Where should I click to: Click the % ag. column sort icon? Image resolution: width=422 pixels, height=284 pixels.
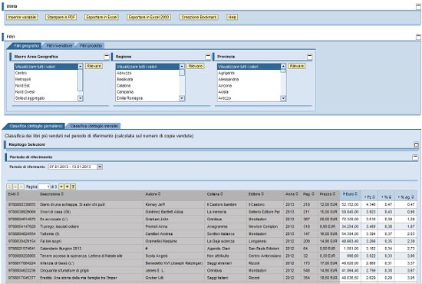[x=413, y=197]
